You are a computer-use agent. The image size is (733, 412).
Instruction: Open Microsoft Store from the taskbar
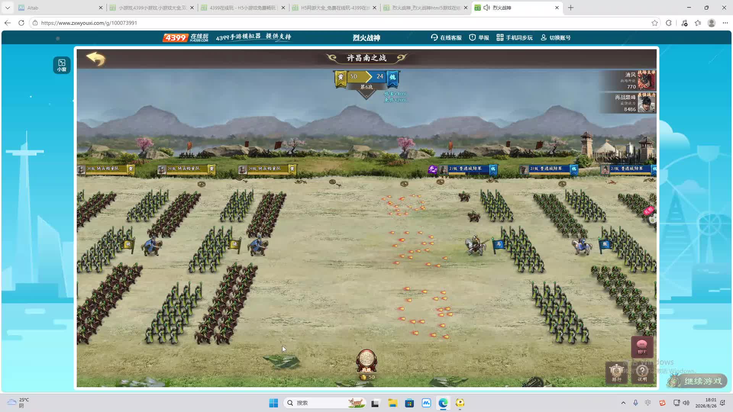[x=409, y=403]
